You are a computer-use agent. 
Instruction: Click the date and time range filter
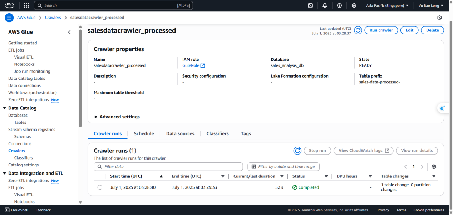point(284,167)
